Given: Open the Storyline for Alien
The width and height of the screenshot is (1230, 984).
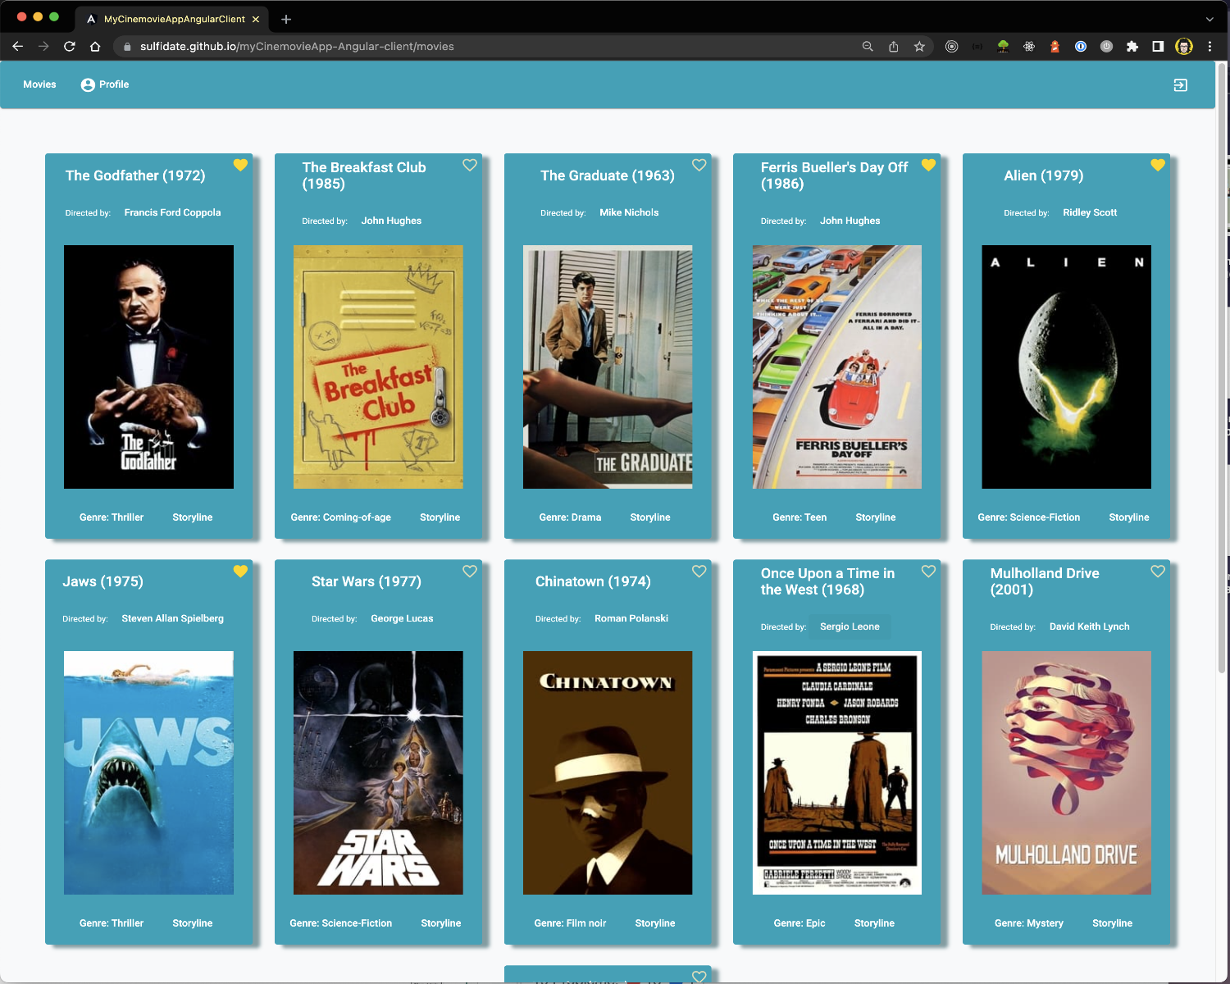Looking at the screenshot, I should point(1128,517).
